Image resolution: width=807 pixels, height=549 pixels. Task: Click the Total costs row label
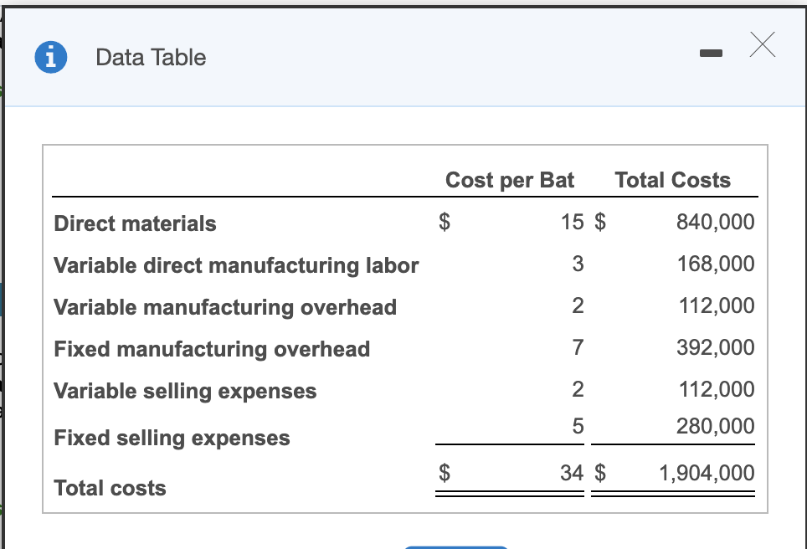click(109, 488)
